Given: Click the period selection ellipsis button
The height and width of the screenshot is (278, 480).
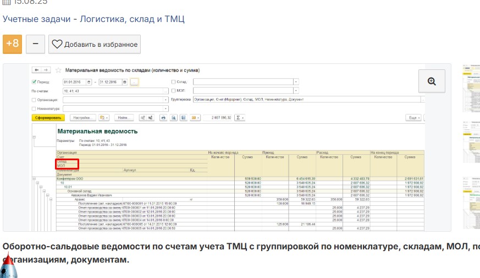Looking at the screenshot, I should click(x=134, y=82).
